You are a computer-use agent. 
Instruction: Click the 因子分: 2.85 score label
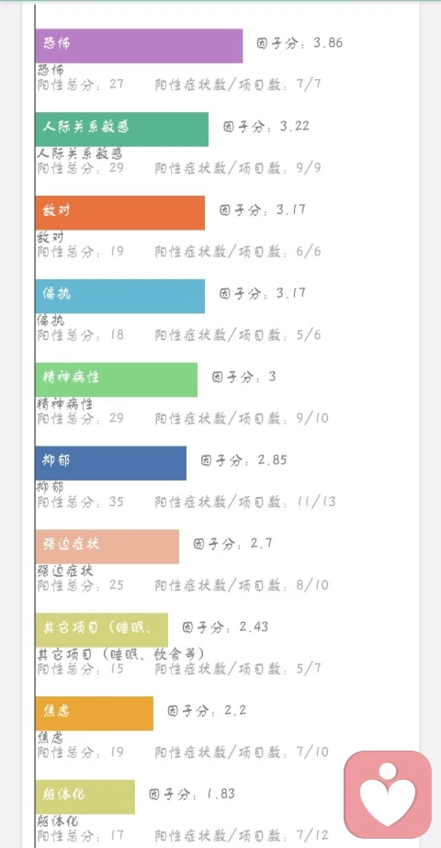tap(244, 460)
